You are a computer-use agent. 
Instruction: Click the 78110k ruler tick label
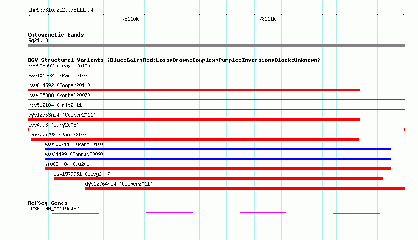click(130, 19)
